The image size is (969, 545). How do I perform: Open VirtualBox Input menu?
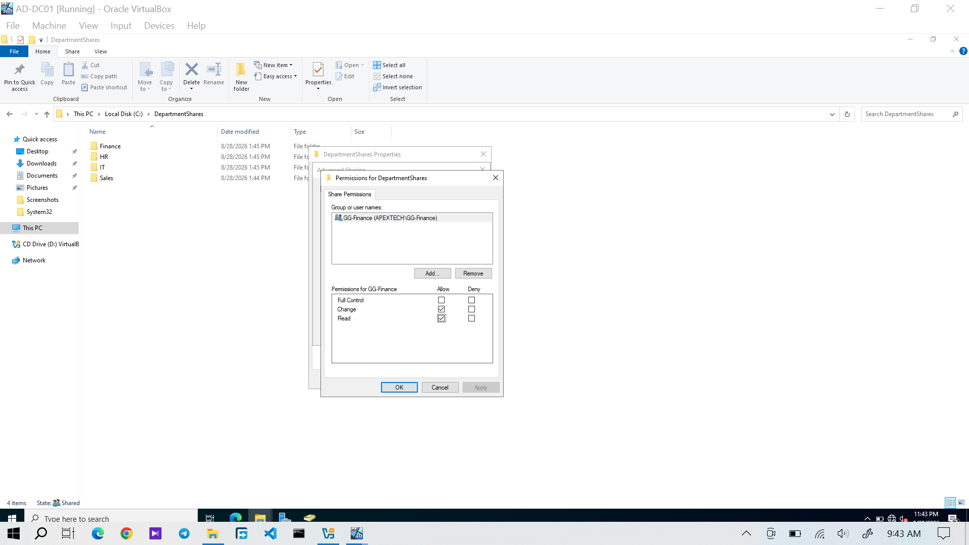121,26
